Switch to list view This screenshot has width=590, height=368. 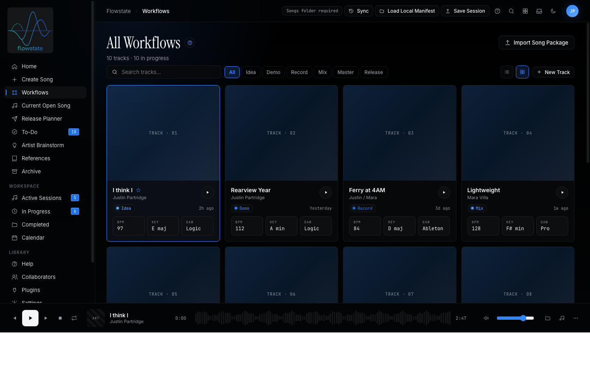[507, 72]
